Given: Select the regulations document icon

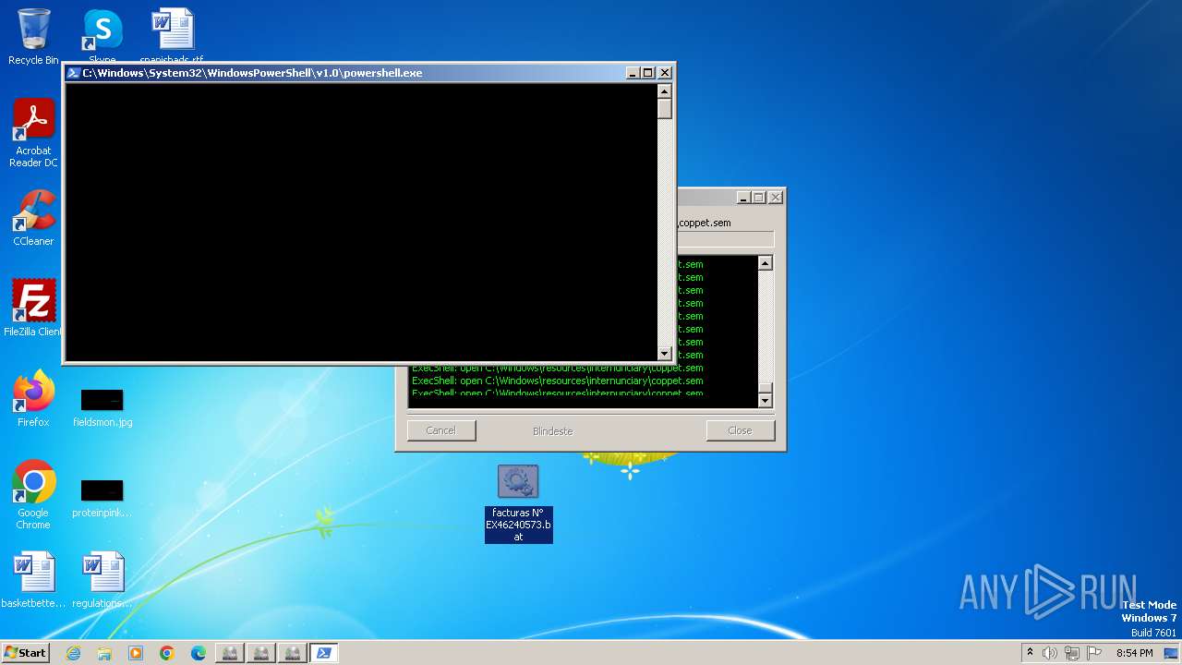Looking at the screenshot, I should click(103, 580).
